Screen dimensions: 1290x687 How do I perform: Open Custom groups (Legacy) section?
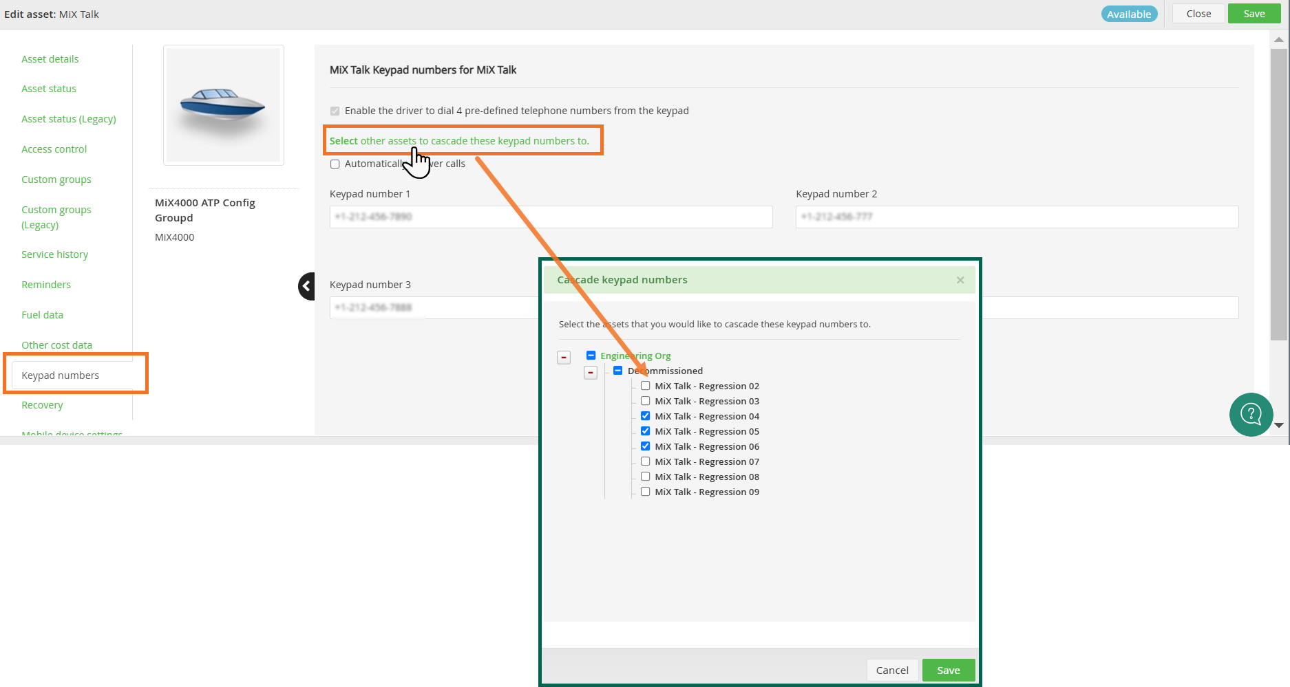56,217
